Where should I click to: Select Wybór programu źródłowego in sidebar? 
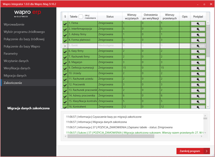24,32
